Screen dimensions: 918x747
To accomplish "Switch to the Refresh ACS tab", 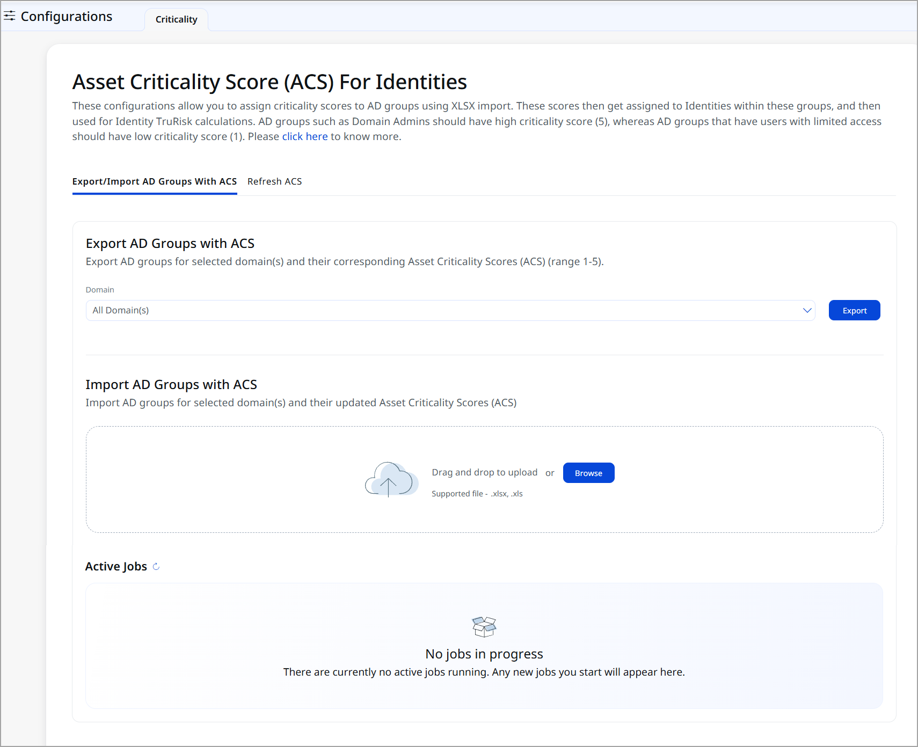I will coord(275,181).
